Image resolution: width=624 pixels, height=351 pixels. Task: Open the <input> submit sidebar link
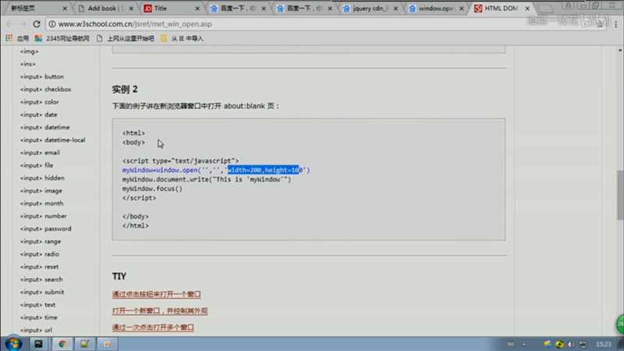[x=42, y=292]
